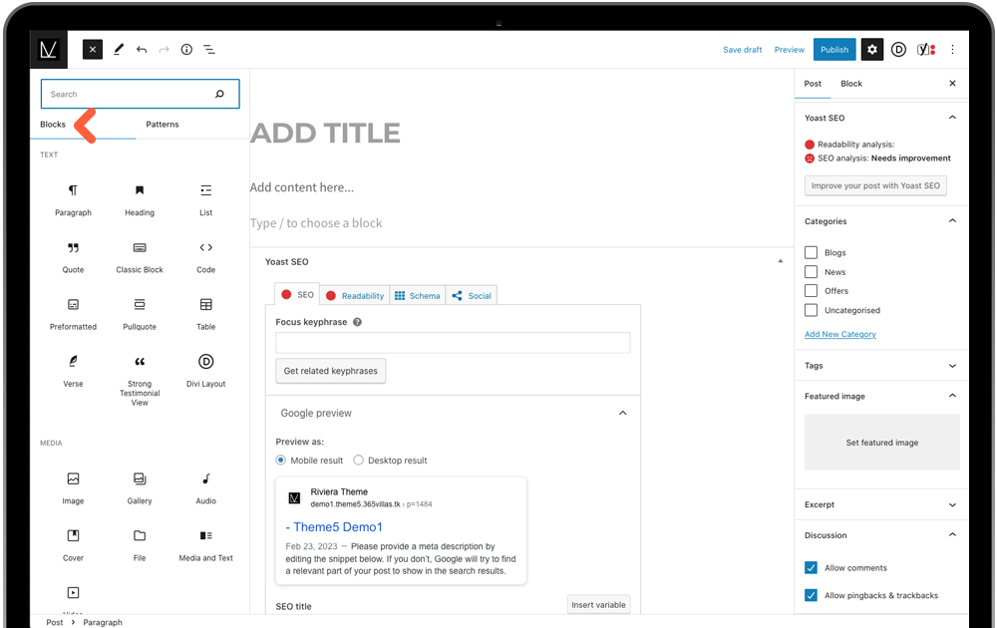Click Improve your post with Yoast SEO
This screenshot has height=628, width=997.
pos(875,185)
